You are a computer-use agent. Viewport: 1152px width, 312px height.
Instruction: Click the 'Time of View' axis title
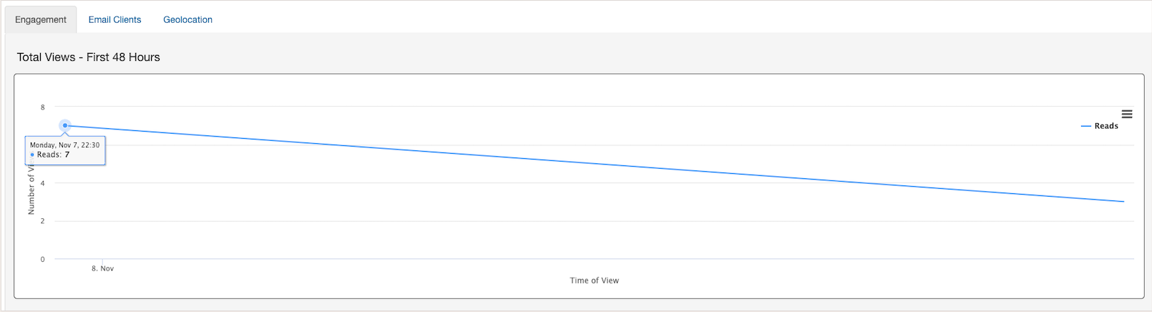click(x=594, y=281)
